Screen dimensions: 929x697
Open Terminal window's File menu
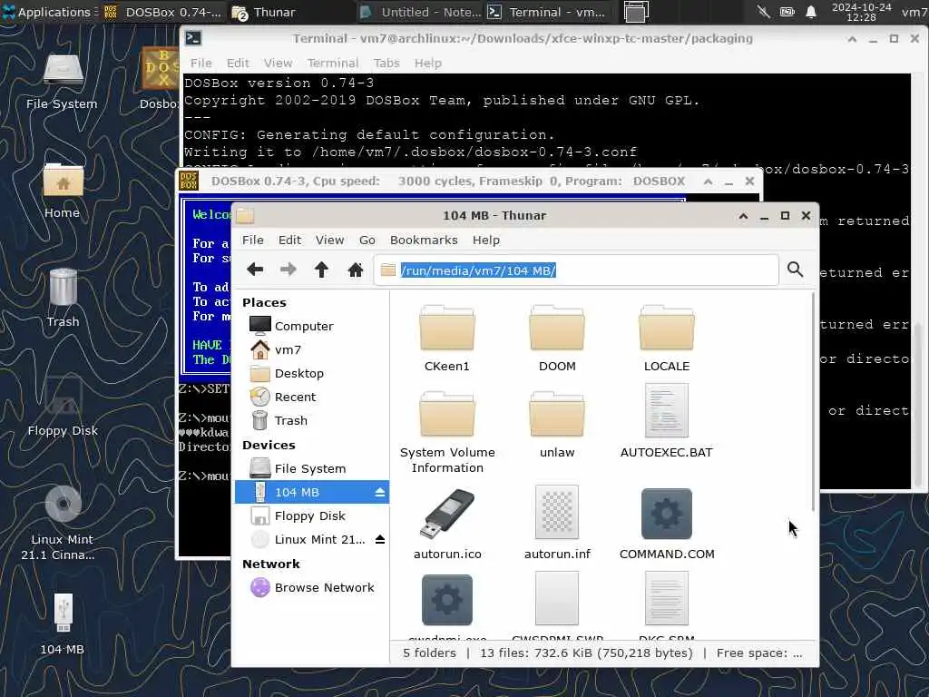(x=200, y=63)
